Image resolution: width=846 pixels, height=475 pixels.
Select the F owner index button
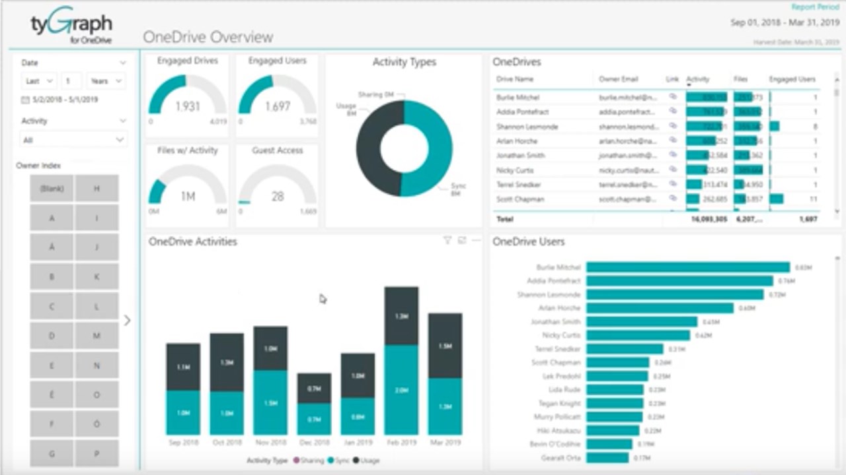[x=52, y=424]
